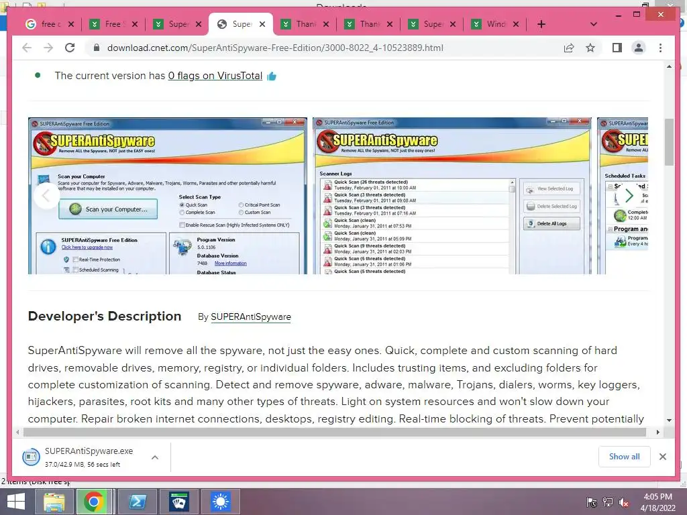Show previous screenshot with left carousel arrow
The width and height of the screenshot is (687, 515).
pos(46,196)
